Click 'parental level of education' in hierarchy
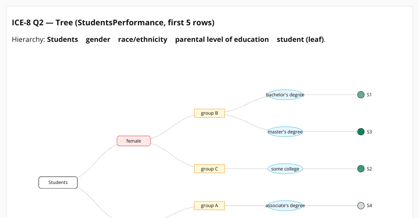Viewport: 419px width, 218px height. [x=222, y=39]
